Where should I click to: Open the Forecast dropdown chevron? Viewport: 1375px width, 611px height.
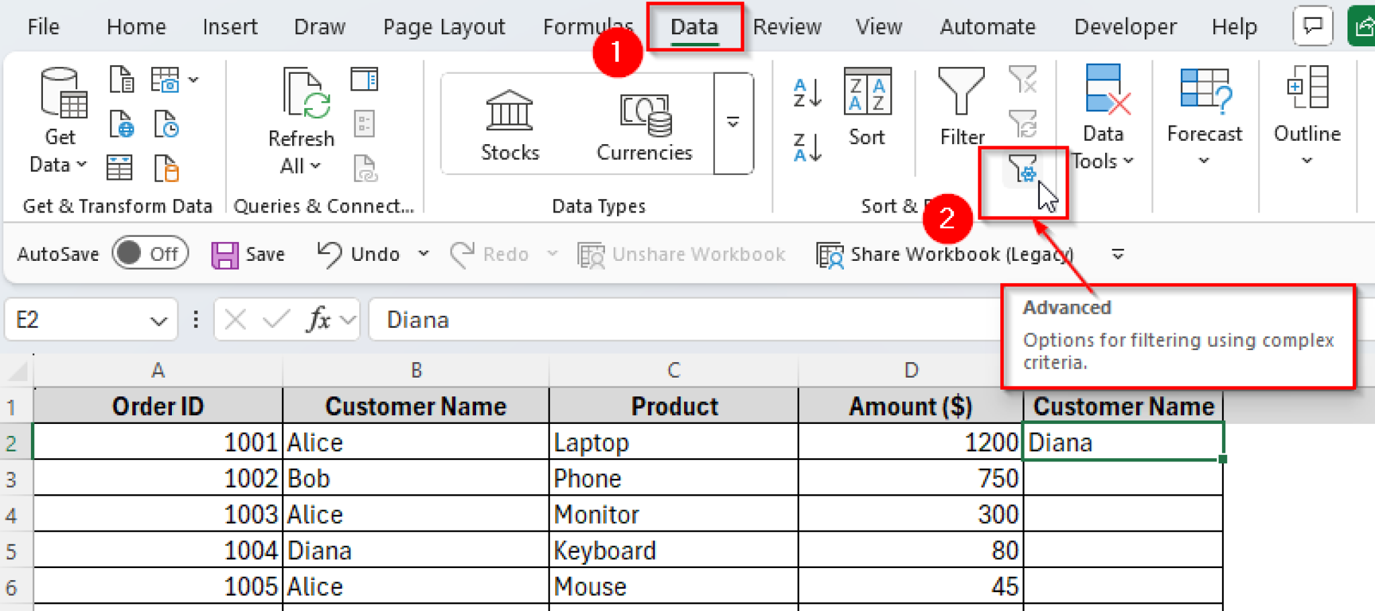pyautogui.click(x=1204, y=161)
